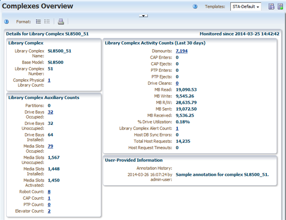Open Drive Bays Occupied link 32
The width and height of the screenshot is (286, 220).
pyautogui.click(x=51, y=112)
